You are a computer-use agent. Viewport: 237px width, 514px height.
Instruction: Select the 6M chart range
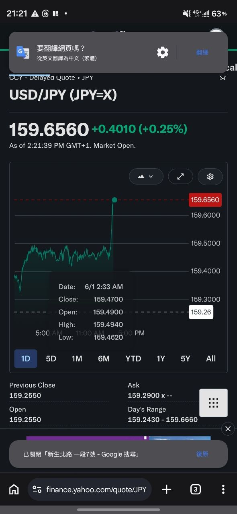104,359
